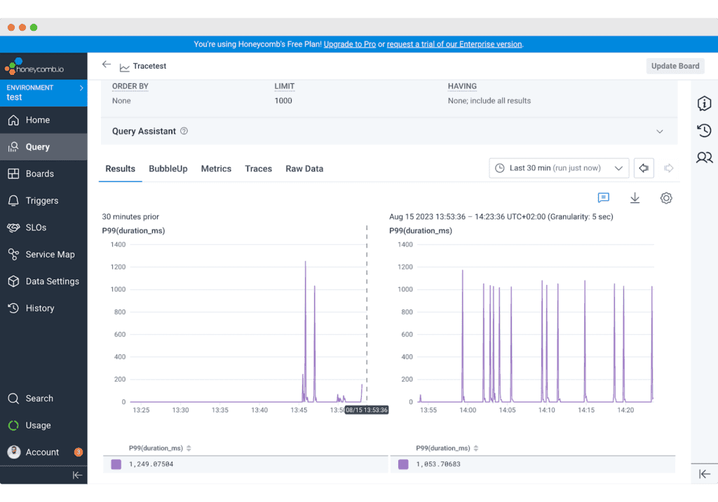Collapse the right sidebar panel

704,474
